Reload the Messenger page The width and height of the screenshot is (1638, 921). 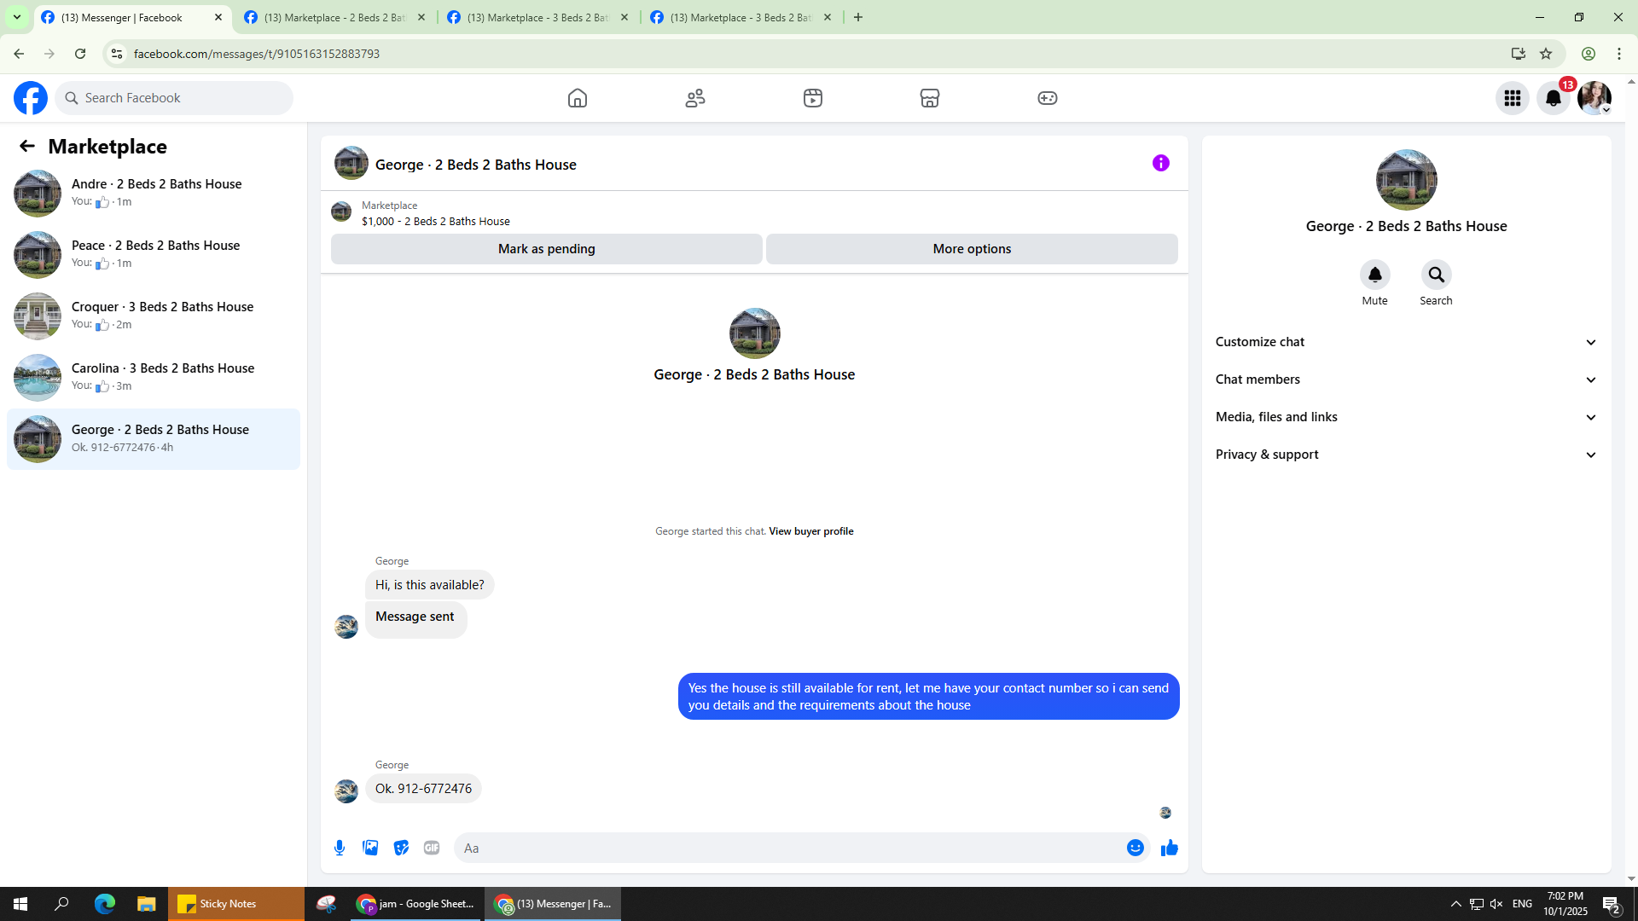point(80,54)
